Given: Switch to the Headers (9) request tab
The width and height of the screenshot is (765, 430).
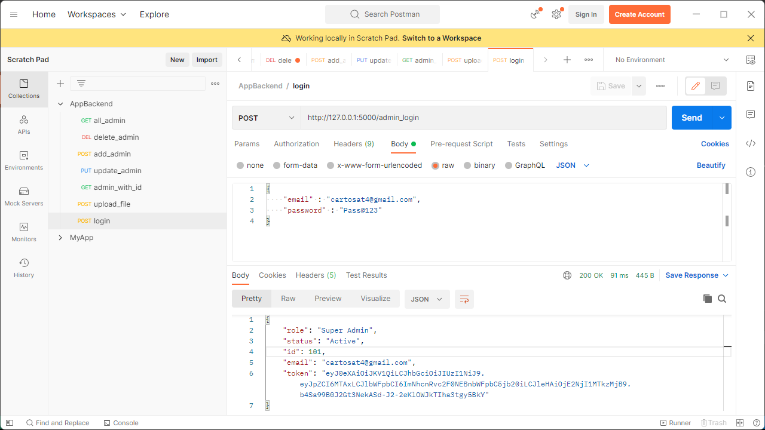Looking at the screenshot, I should point(354,144).
